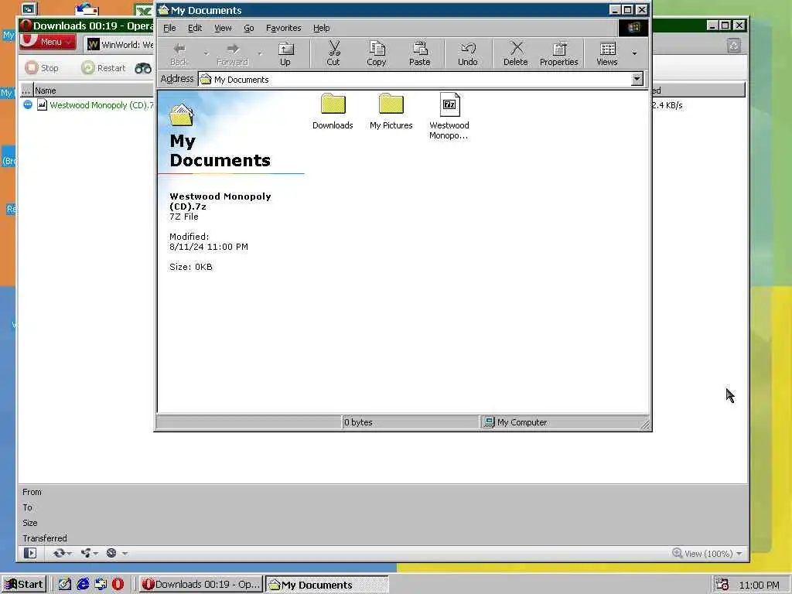Click the Back toolbar button
The image size is (792, 594).
pos(179,54)
